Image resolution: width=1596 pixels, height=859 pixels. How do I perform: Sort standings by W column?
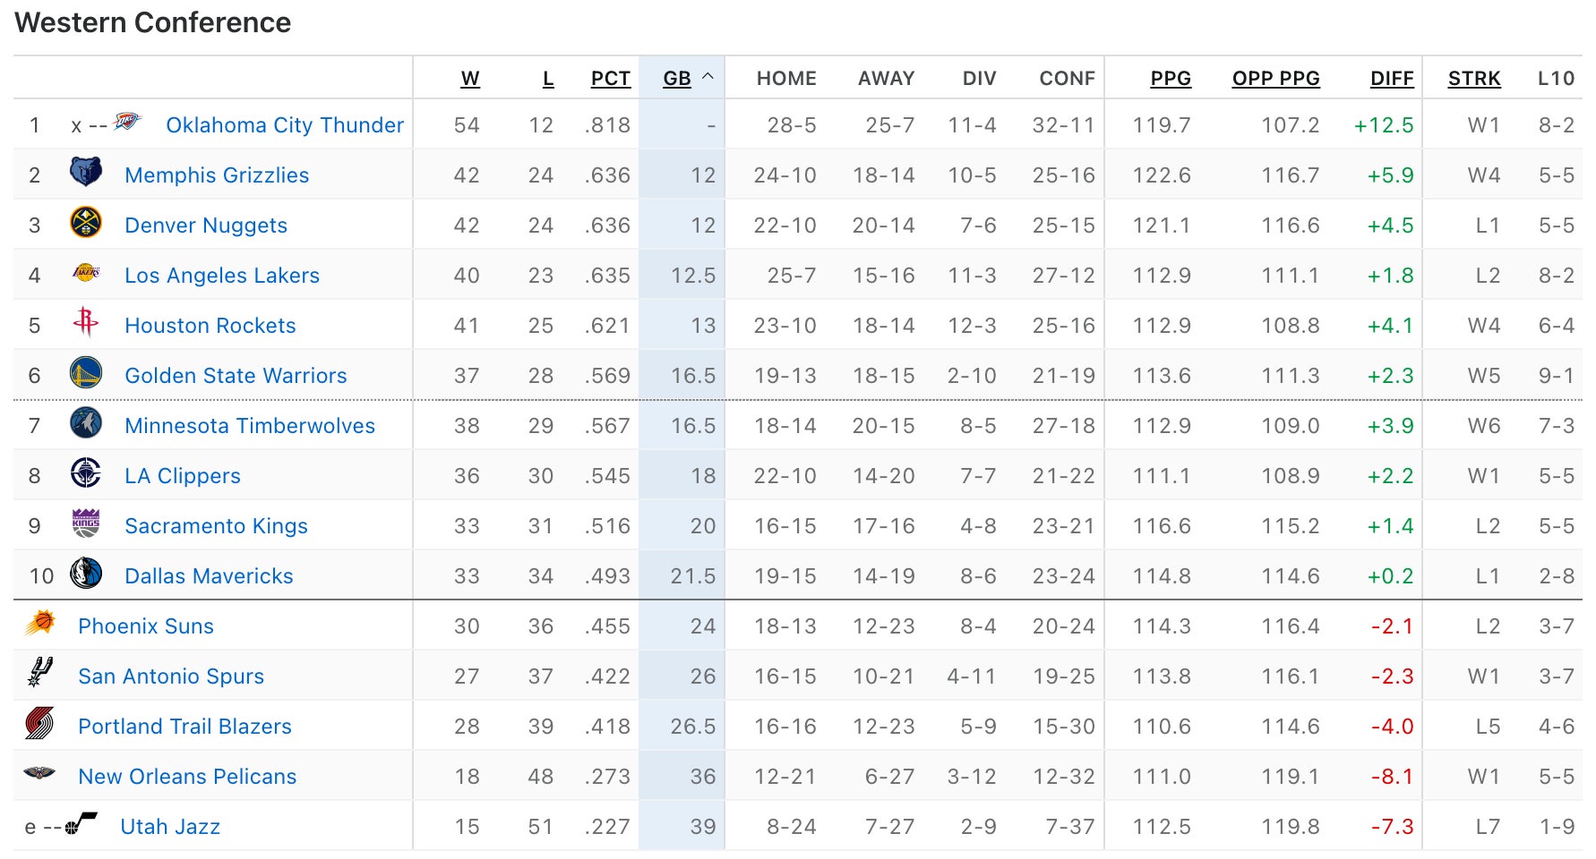(470, 79)
